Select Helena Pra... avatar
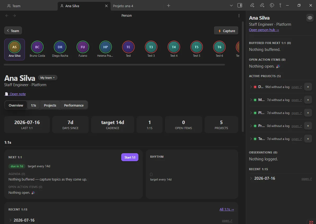Viewport: 316px width, 224px height. [x=106, y=47]
